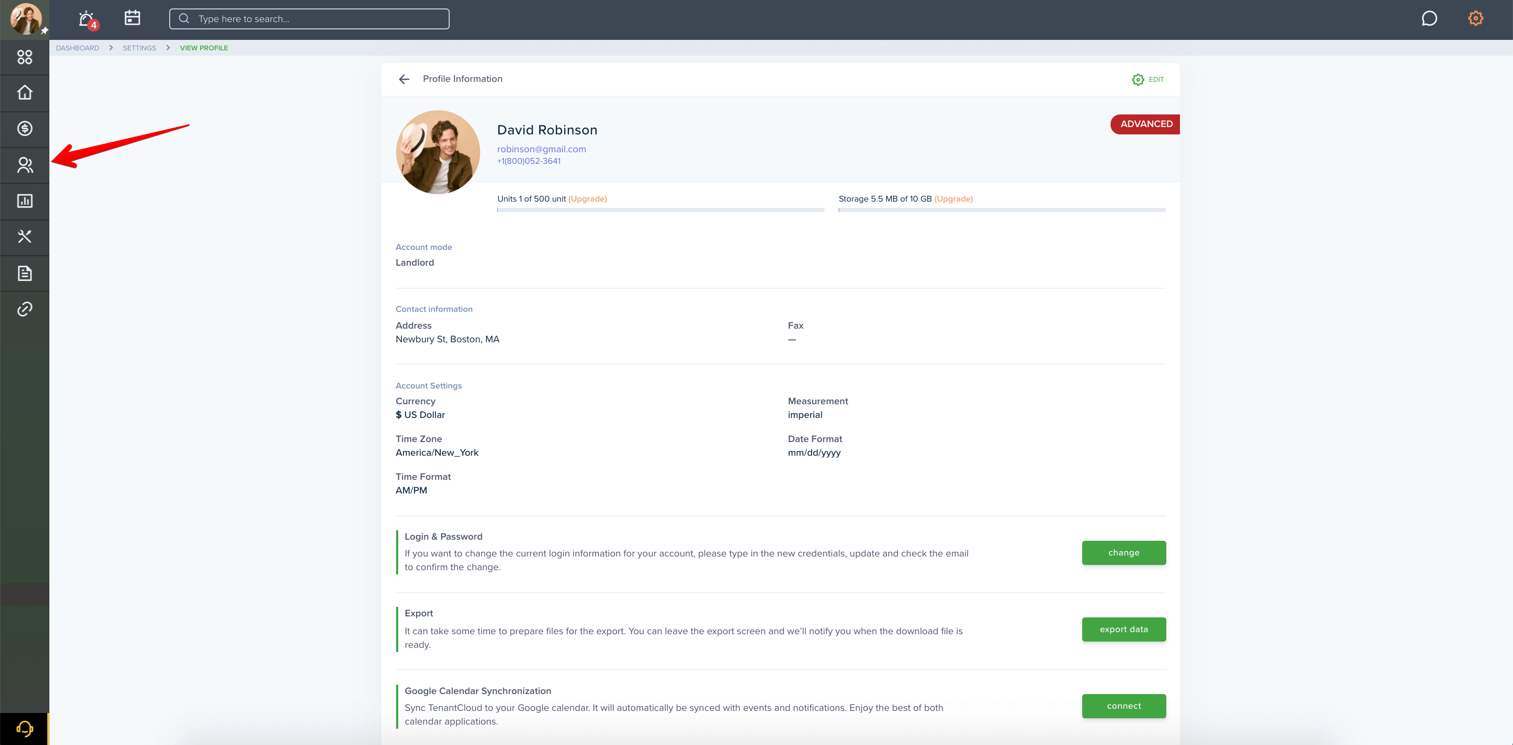Click David Robinson's profile photo
Image resolution: width=1513 pixels, height=745 pixels.
click(x=438, y=152)
